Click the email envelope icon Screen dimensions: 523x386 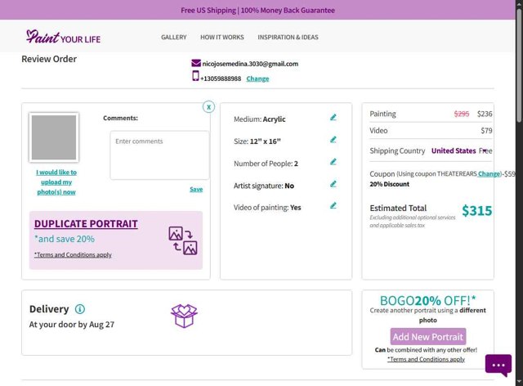tap(196, 63)
